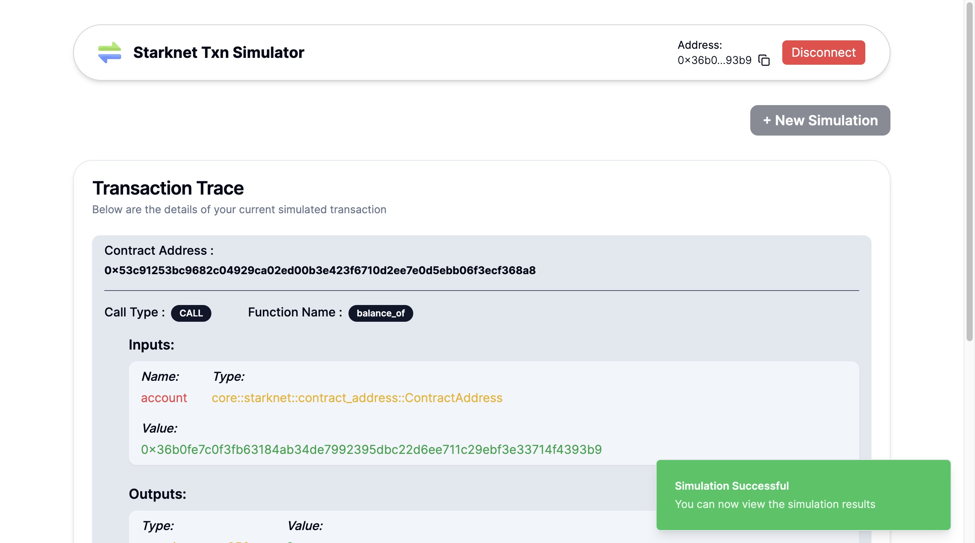Image resolution: width=975 pixels, height=543 pixels.
Task: Click 'You can now view the simulation results'
Action: tap(775, 504)
